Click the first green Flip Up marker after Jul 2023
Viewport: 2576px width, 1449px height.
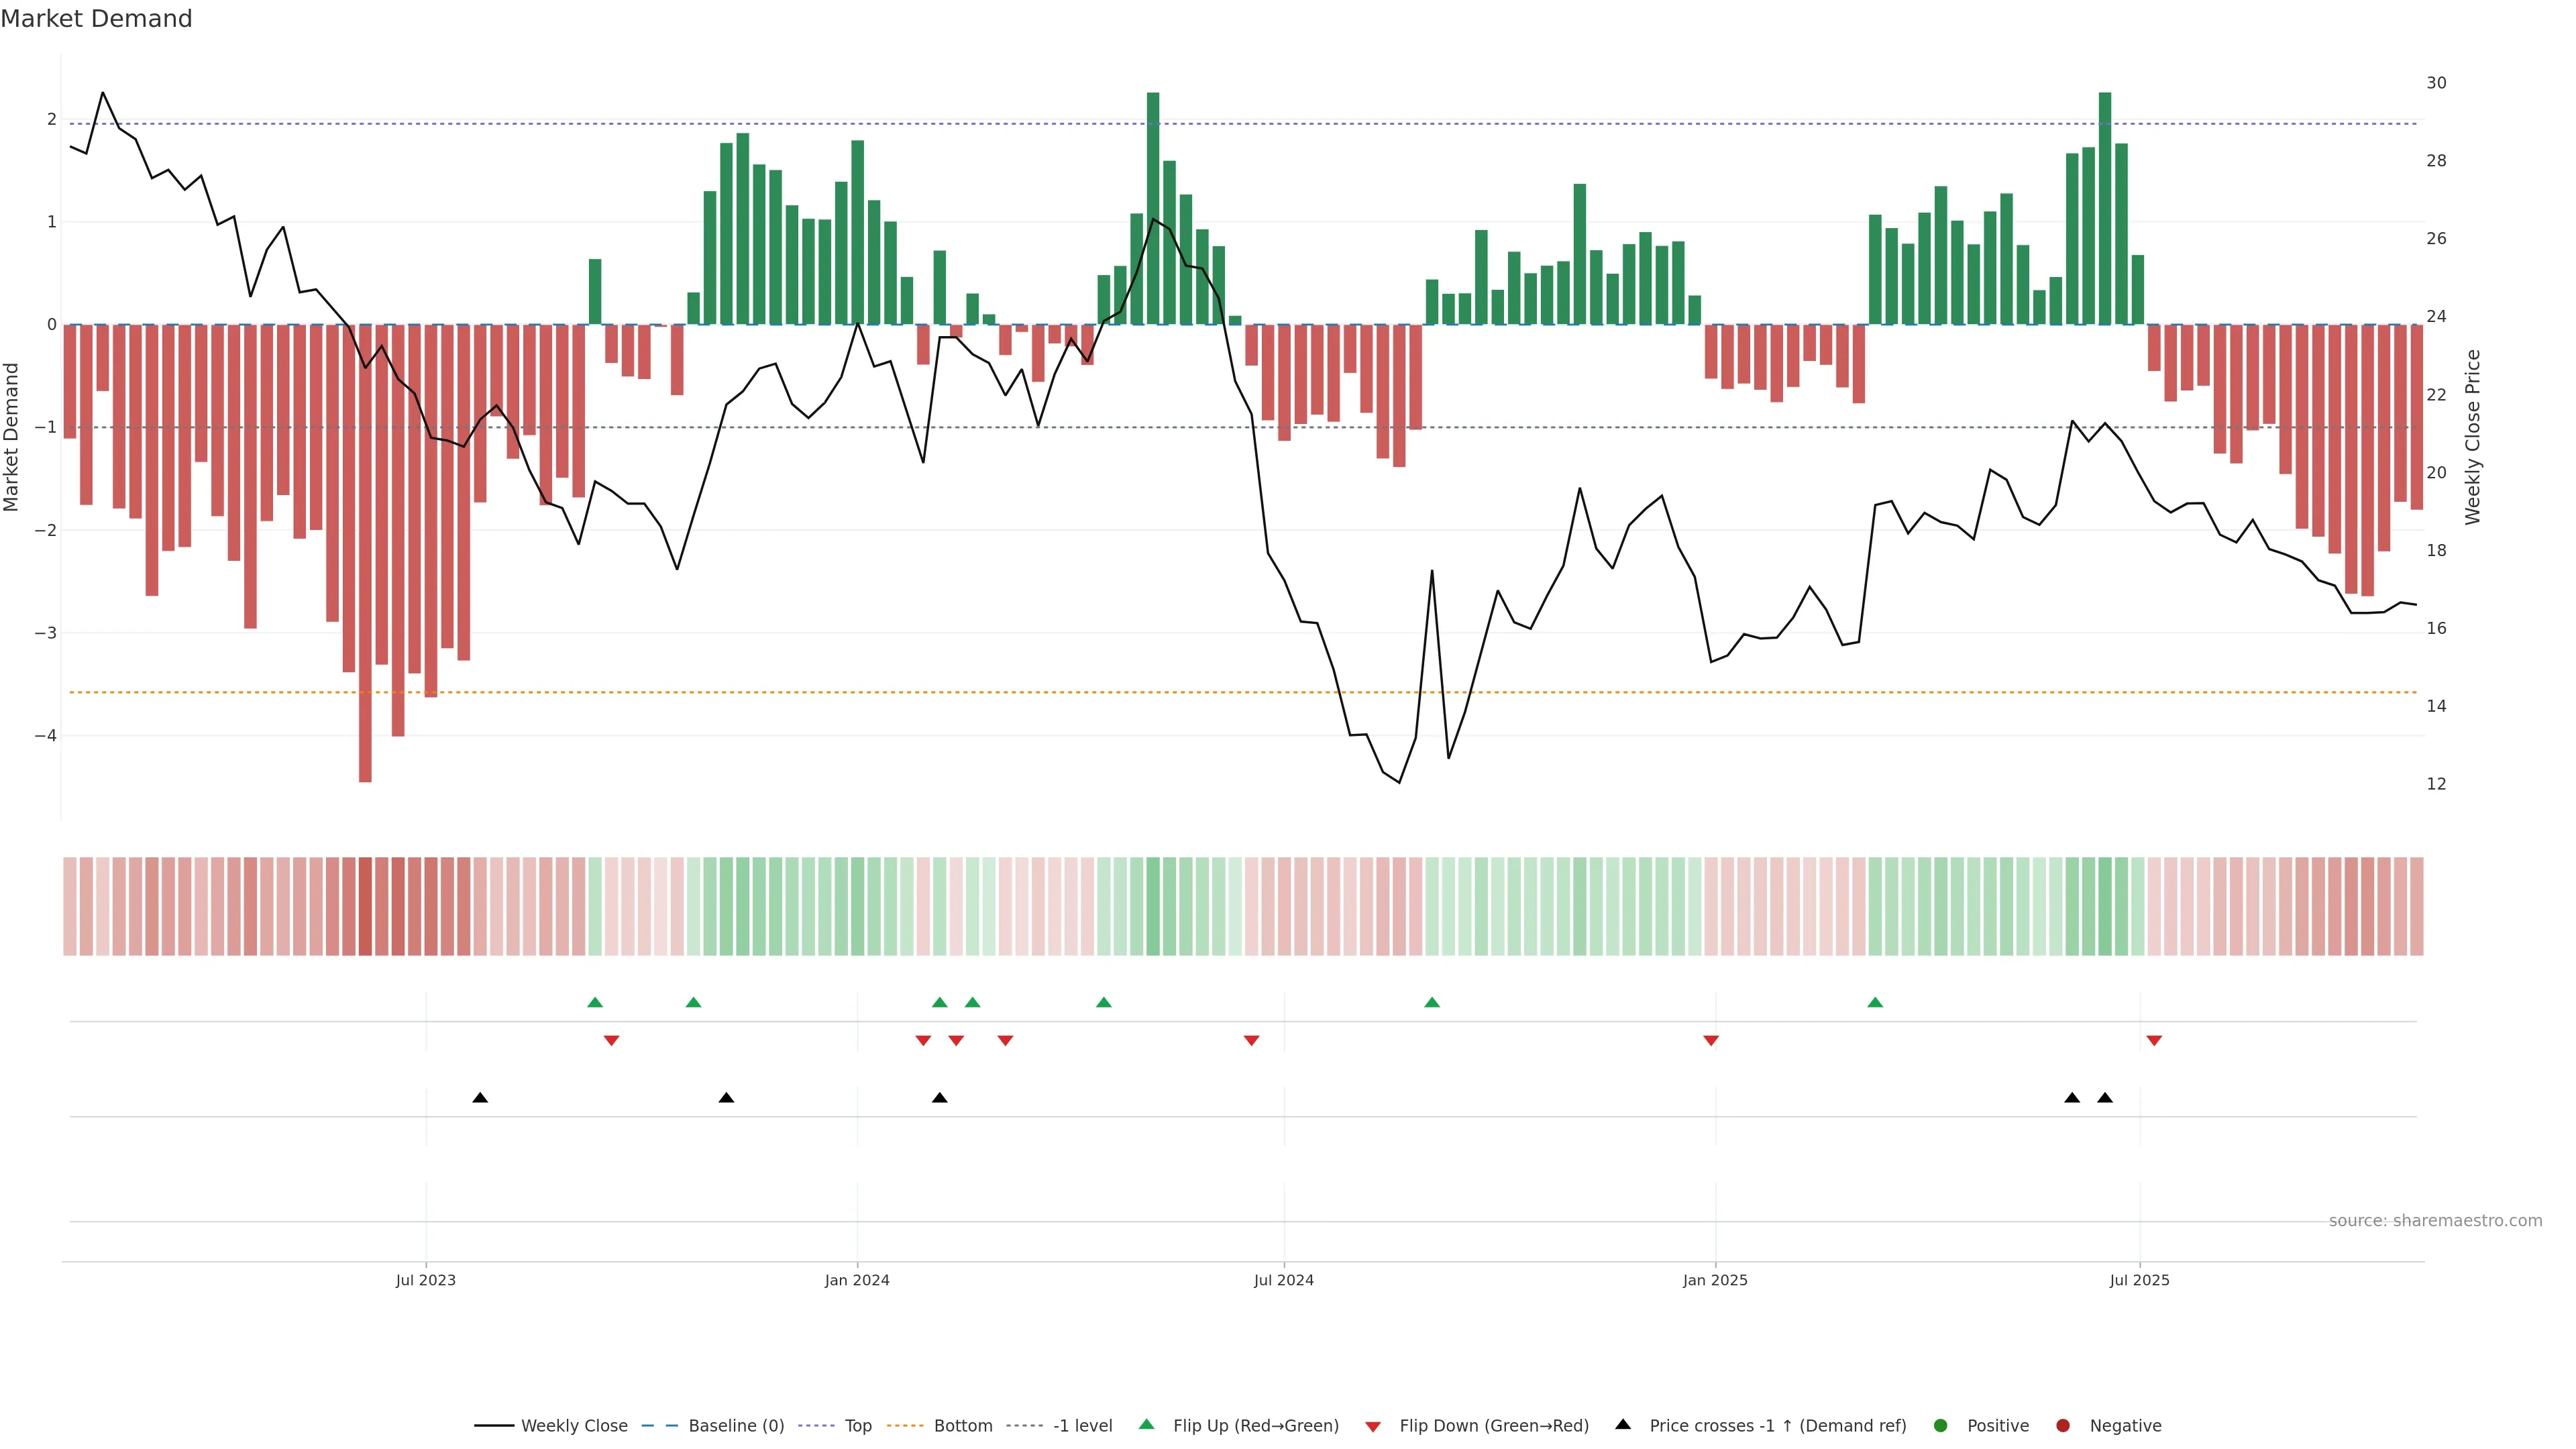coord(595,1002)
